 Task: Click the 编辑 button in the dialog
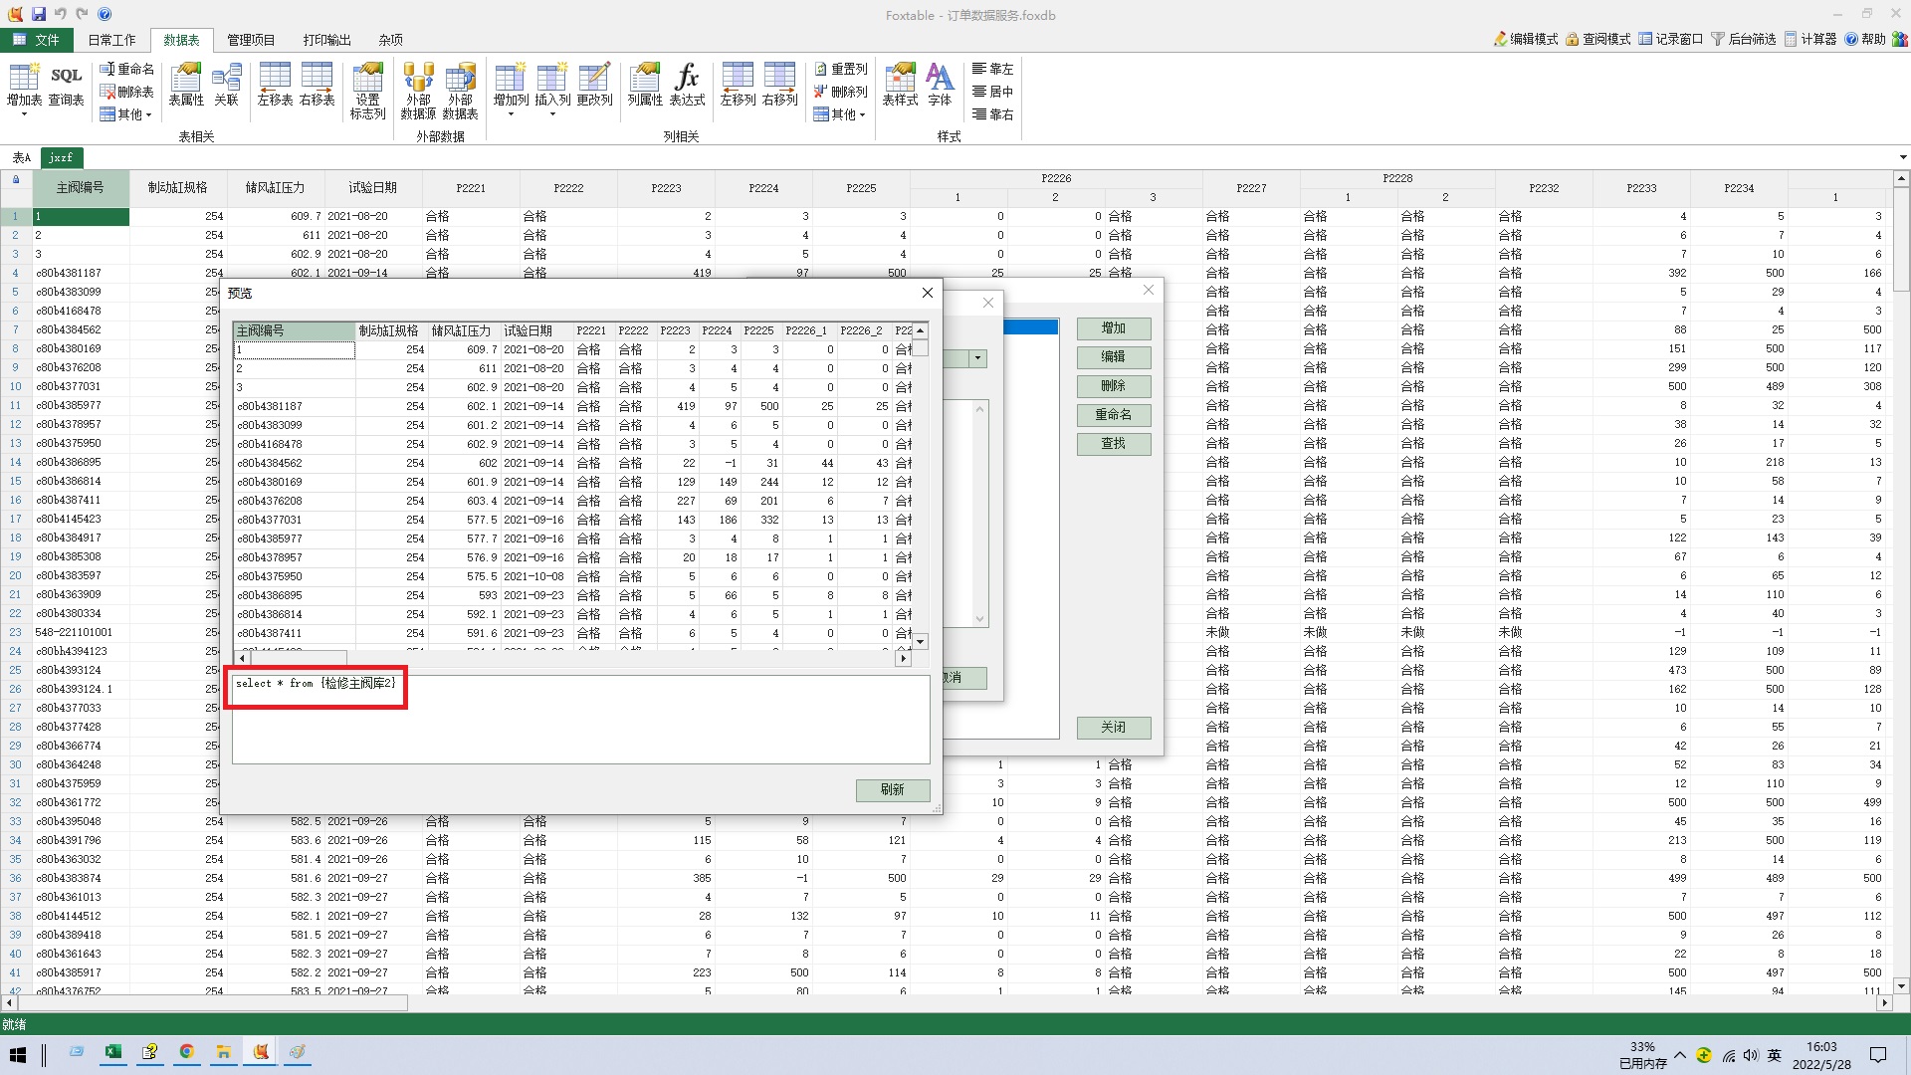point(1114,357)
